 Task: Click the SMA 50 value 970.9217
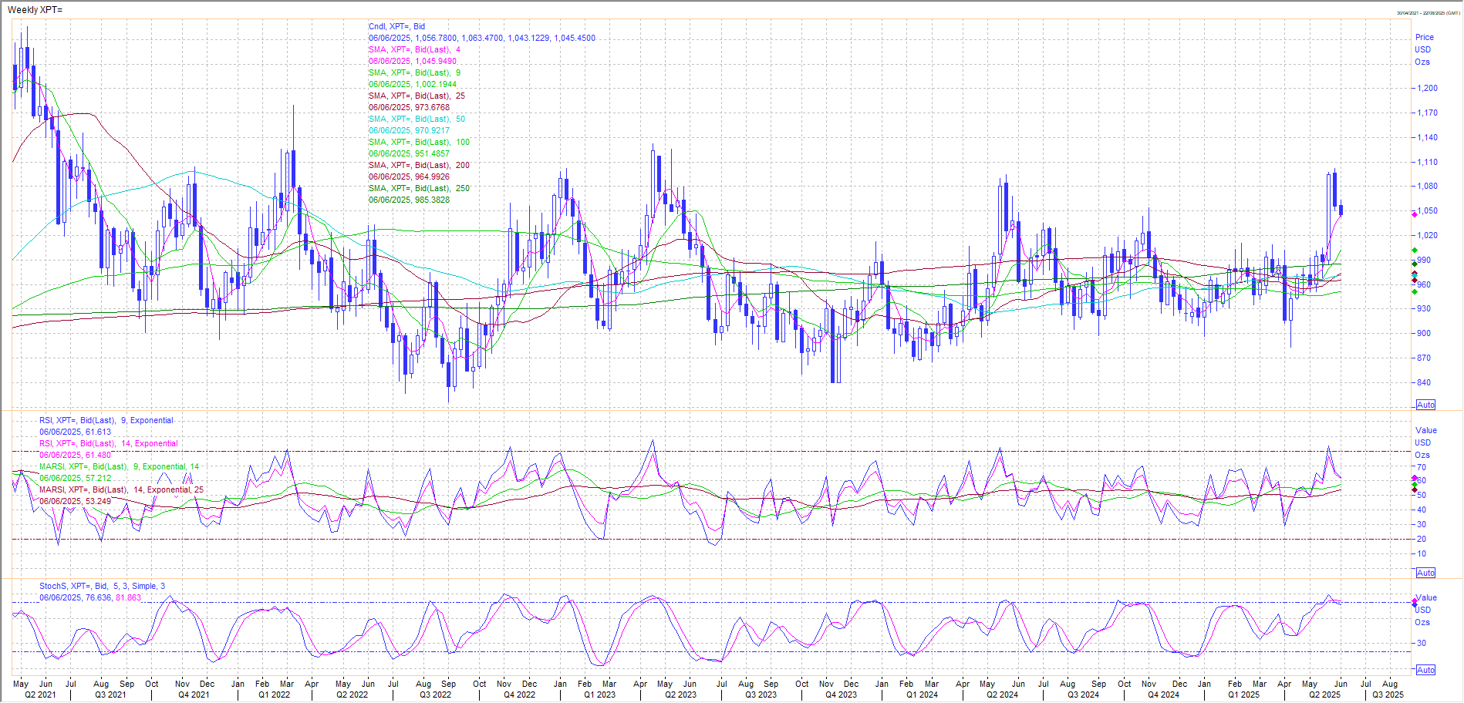click(432, 130)
